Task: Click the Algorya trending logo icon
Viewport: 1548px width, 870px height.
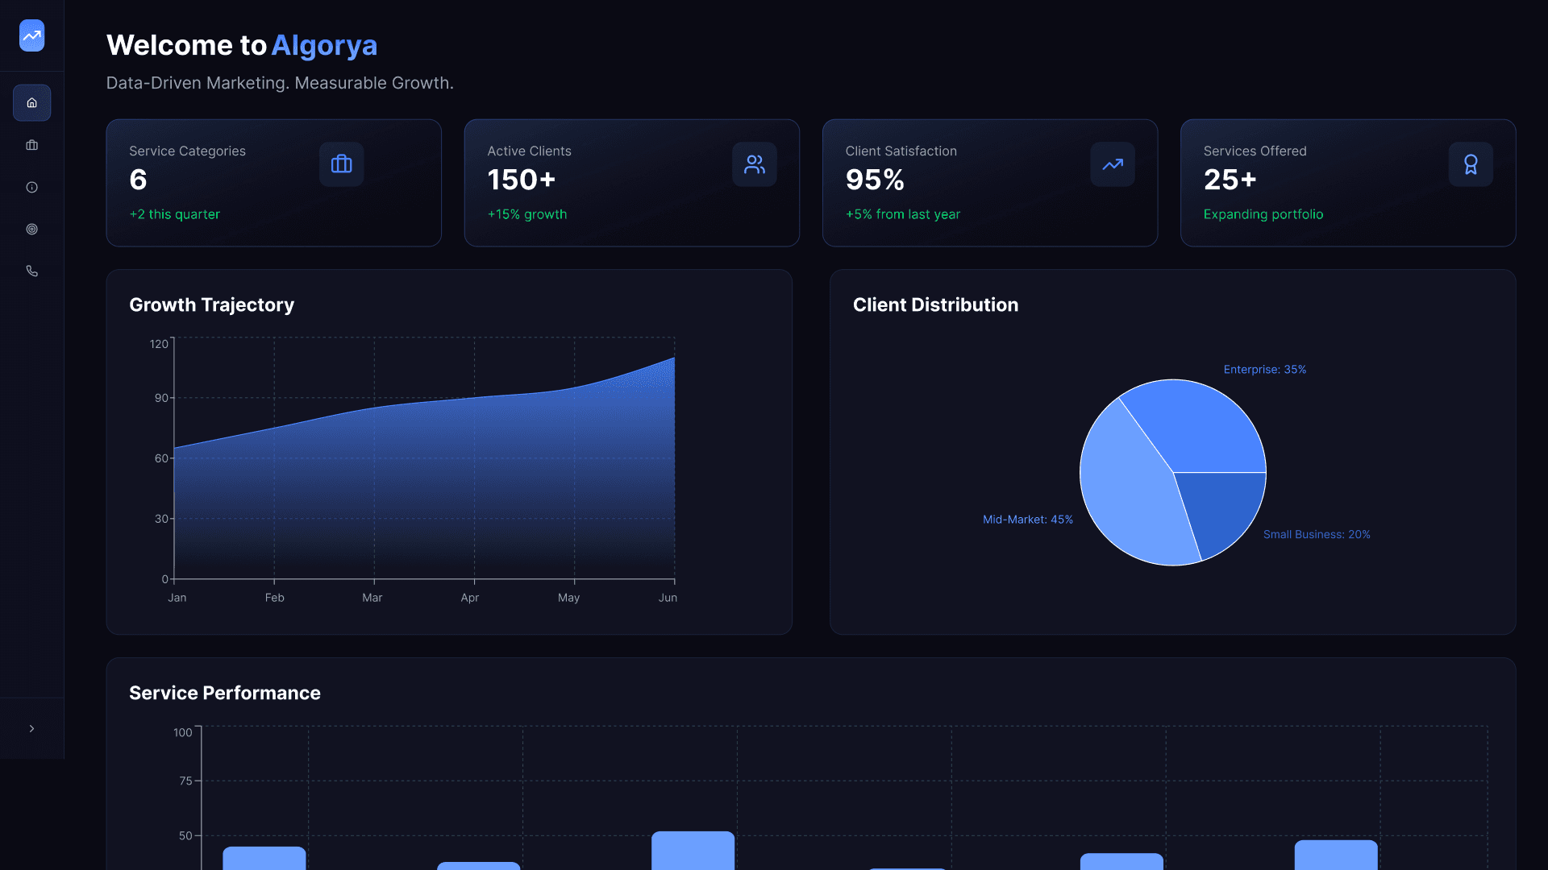Action: coord(31,35)
